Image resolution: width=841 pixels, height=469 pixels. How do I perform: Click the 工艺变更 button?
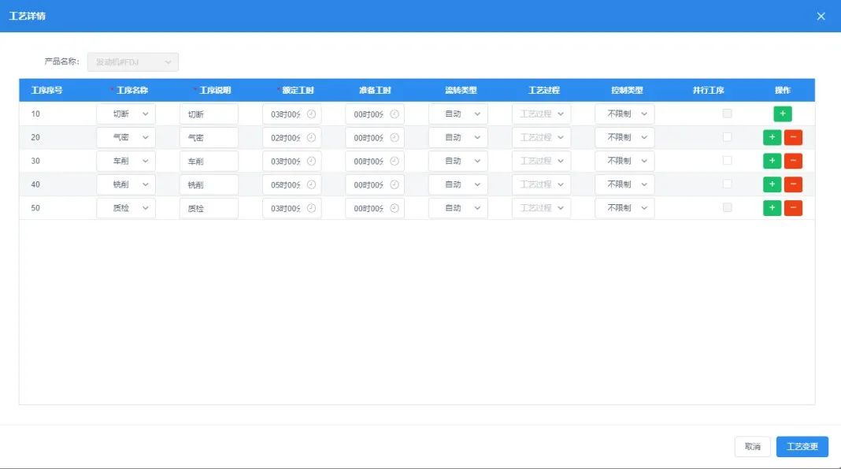(802, 446)
